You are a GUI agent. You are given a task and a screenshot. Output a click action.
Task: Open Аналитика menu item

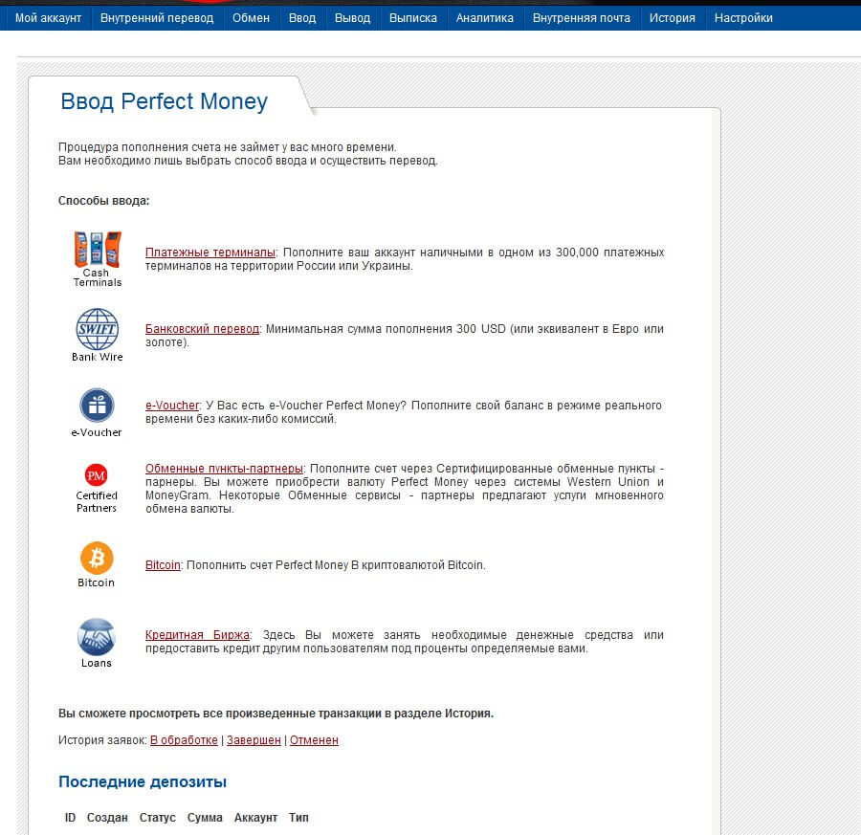(x=485, y=18)
